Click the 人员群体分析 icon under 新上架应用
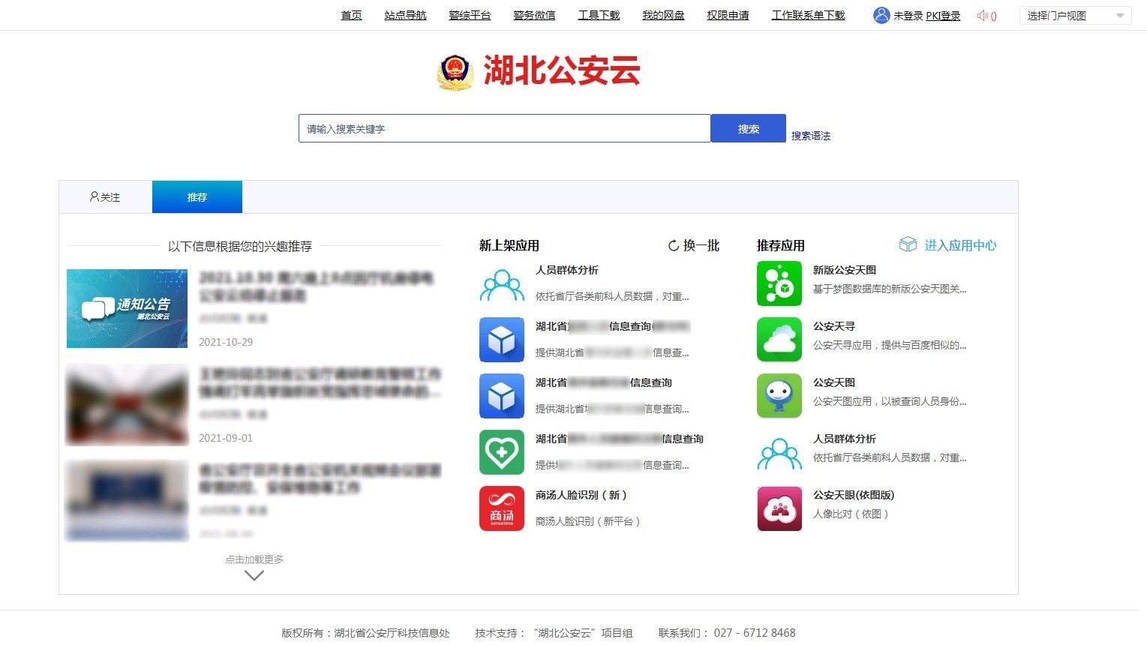This screenshot has width=1147, height=645. click(501, 284)
